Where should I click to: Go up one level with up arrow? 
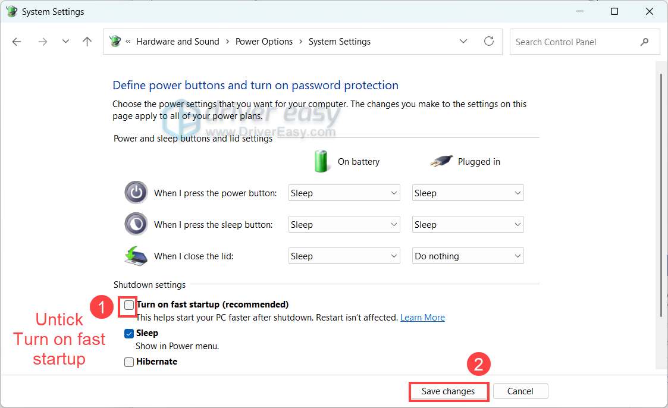coord(87,41)
